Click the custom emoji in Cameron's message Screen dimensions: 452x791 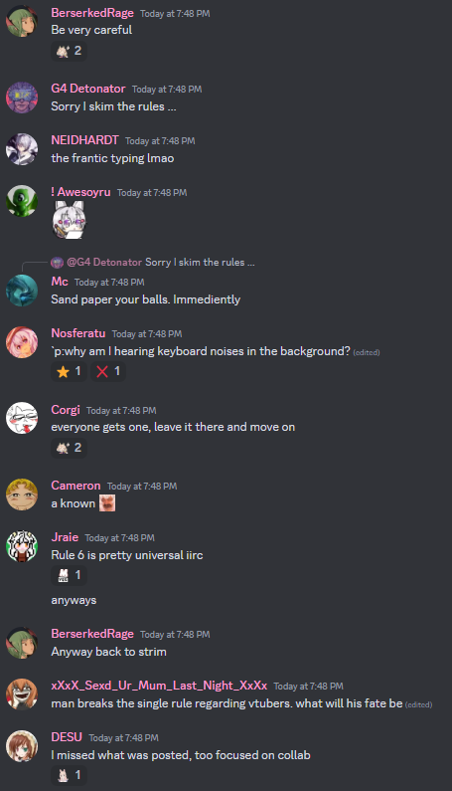107,502
